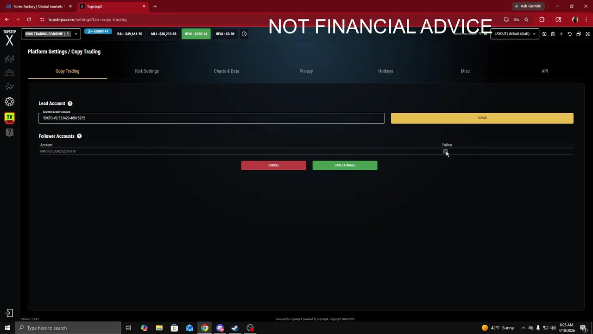Switch to the API tab
The width and height of the screenshot is (593, 334).
coord(545,71)
